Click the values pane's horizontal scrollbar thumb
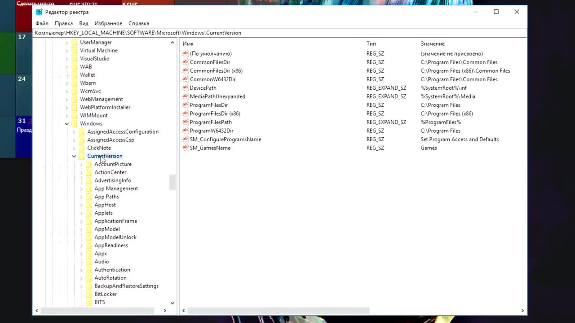The width and height of the screenshot is (575, 323). point(279,310)
